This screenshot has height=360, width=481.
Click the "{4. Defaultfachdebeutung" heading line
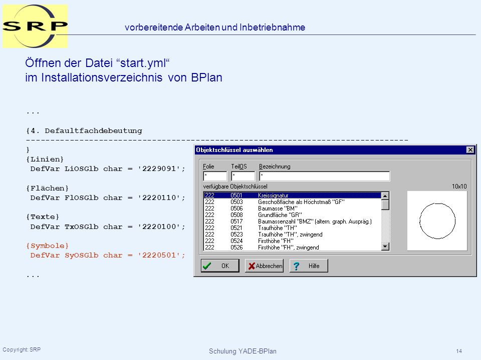point(84,130)
